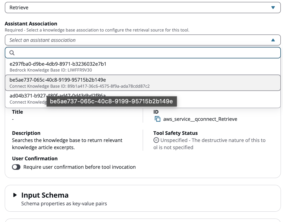The image size is (283, 222).
Task: Click the label 'Require user confirmation before tool invocation'
Action: point(79,167)
